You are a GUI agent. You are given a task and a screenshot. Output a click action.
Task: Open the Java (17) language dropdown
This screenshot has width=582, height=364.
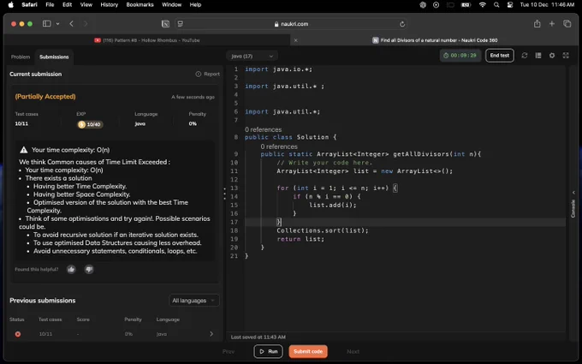[x=252, y=56]
